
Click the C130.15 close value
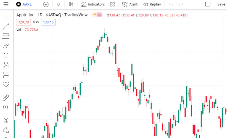(157, 15)
